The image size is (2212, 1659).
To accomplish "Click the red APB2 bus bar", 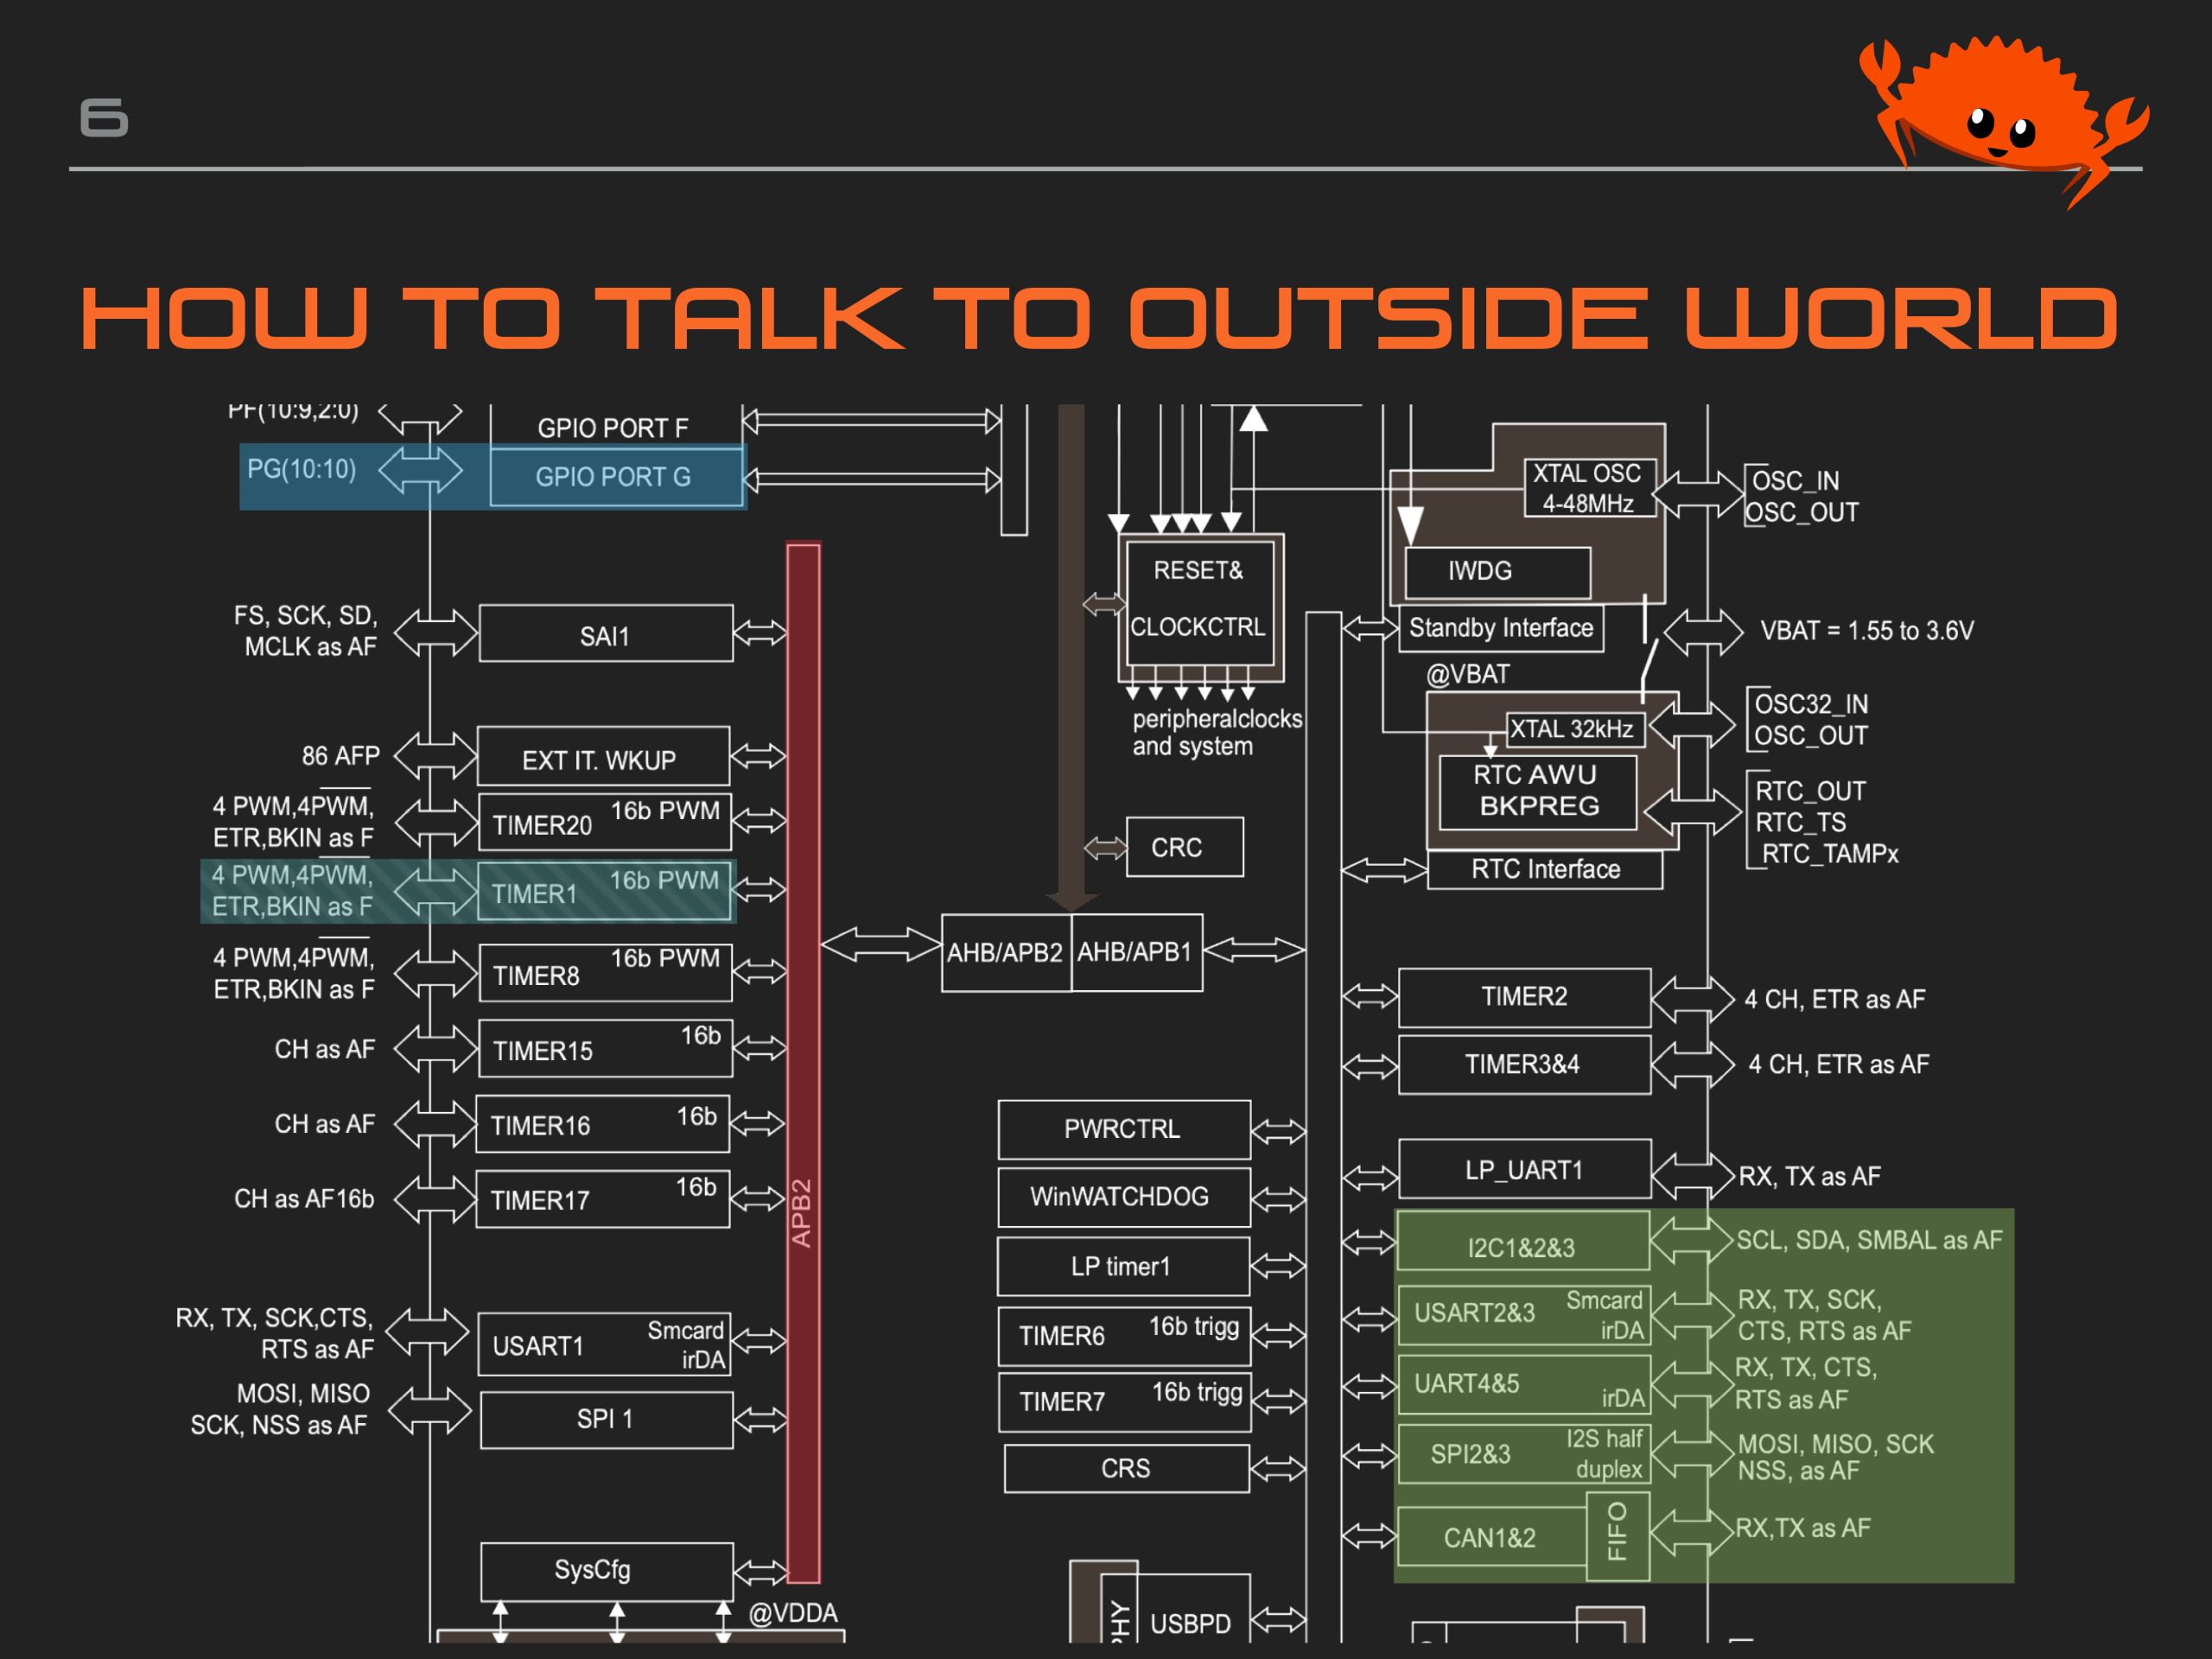I will click(x=803, y=1063).
